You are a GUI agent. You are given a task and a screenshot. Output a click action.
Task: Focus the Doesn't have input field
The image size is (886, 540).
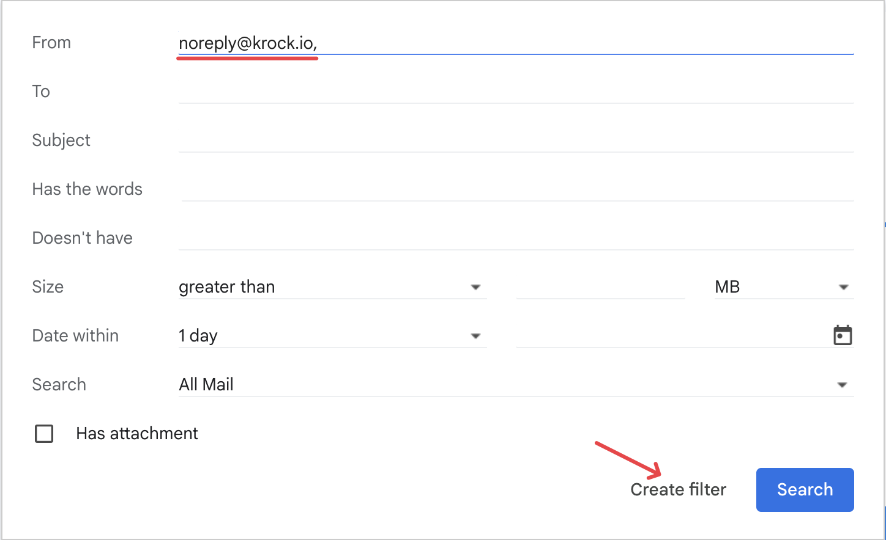coord(516,238)
